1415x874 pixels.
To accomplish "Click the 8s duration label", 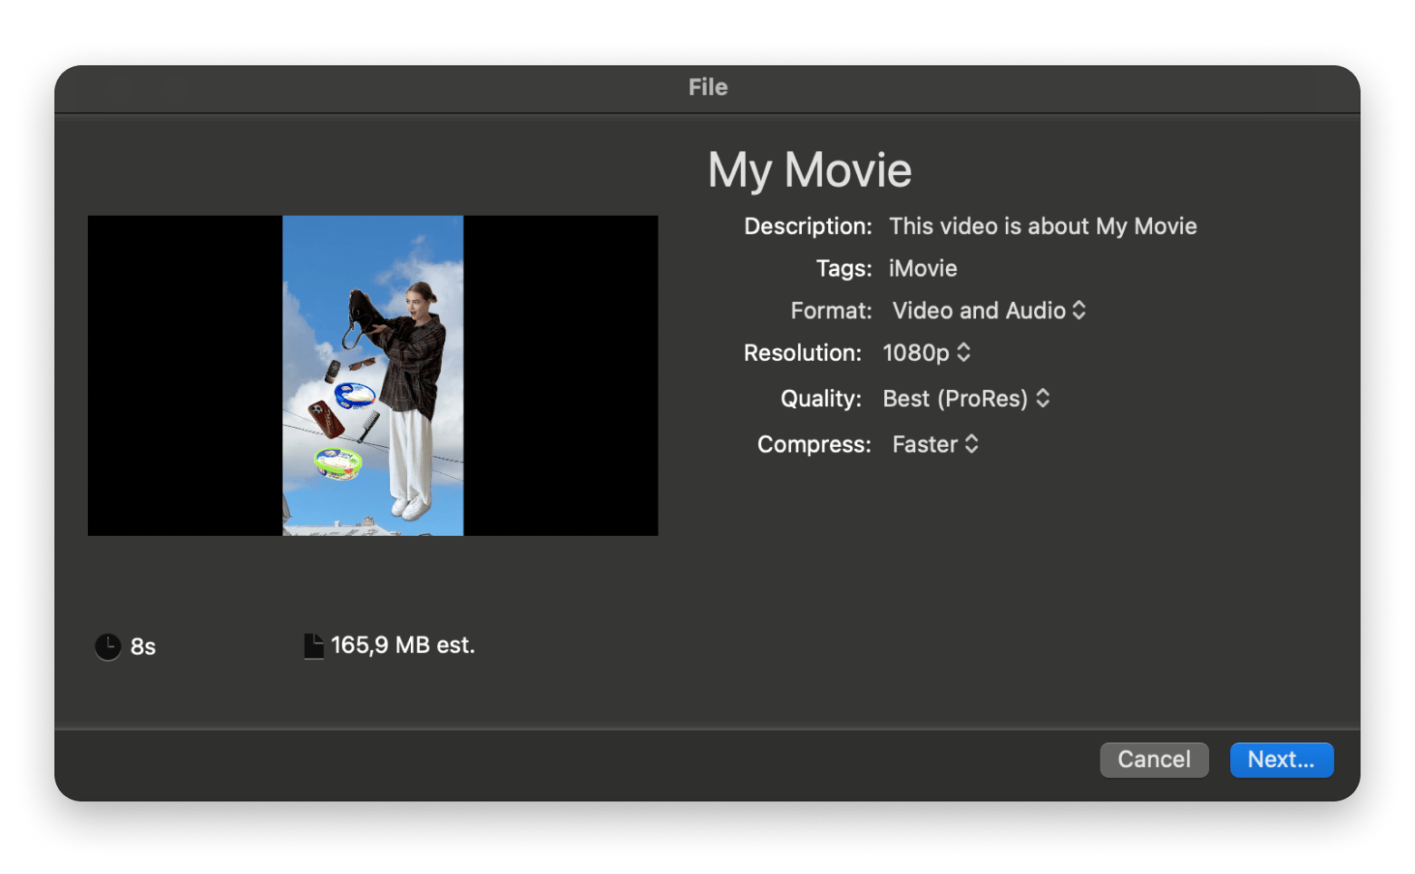I will tap(143, 646).
